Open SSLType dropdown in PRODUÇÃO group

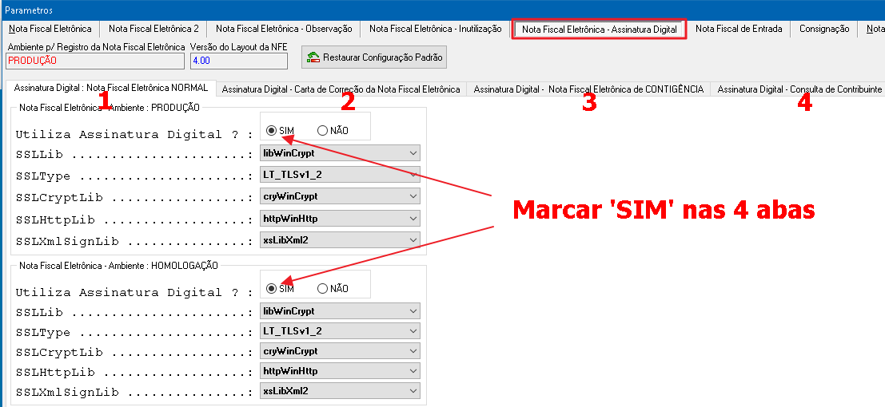(x=340, y=175)
